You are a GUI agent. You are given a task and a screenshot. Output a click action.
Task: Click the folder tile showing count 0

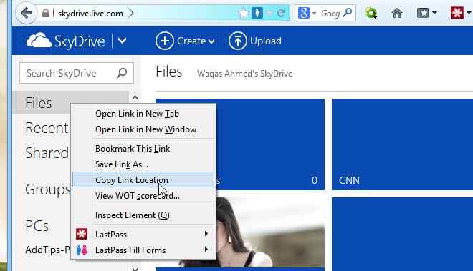coord(270,144)
